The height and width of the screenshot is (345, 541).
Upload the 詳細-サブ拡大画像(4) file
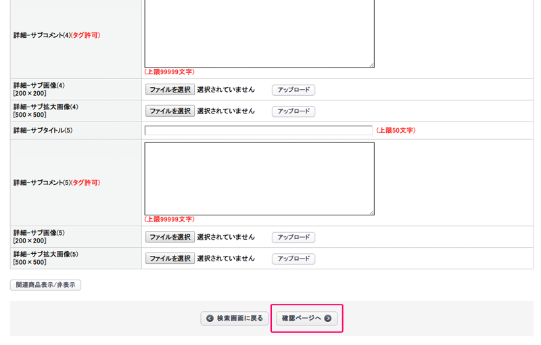click(x=293, y=111)
